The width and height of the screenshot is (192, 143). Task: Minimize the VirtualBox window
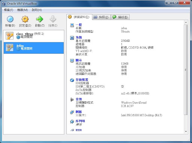pyautogui.click(x=169, y=3)
